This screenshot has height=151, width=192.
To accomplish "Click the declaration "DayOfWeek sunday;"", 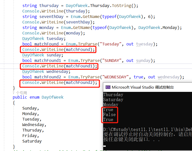I will [43, 55].
